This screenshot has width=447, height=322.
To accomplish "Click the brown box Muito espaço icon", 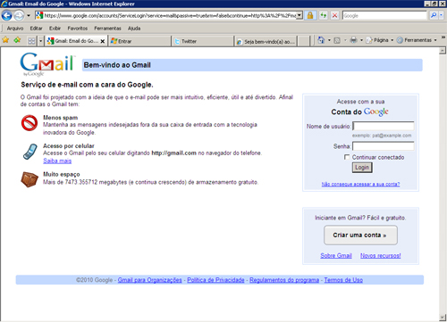I will (30, 179).
